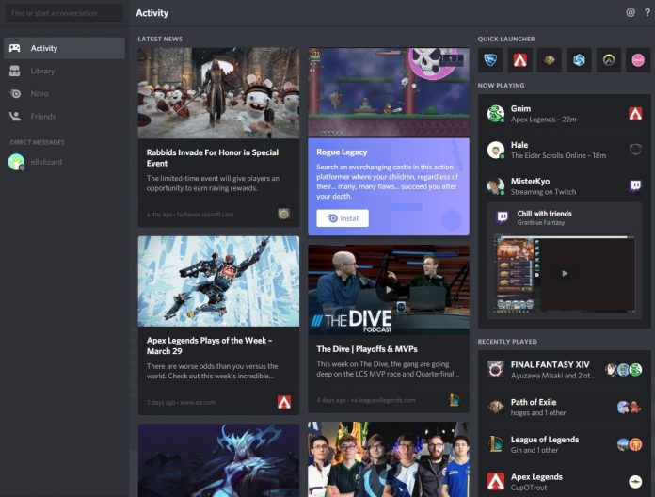Screen dimensions: 655x497
Task: Play the Chill with friends stream preview
Action: (x=564, y=274)
